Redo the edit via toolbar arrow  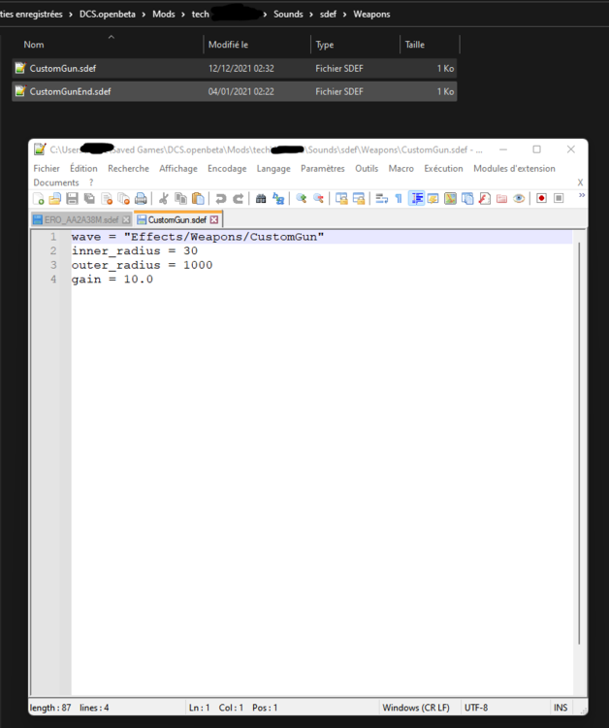238,199
